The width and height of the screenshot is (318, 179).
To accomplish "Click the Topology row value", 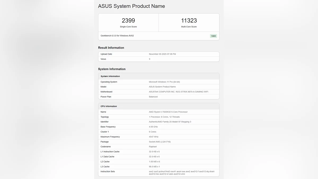I will 164,117.
